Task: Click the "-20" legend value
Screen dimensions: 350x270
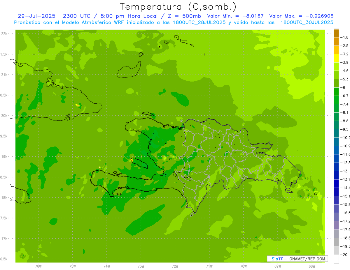Action: pos(344,255)
